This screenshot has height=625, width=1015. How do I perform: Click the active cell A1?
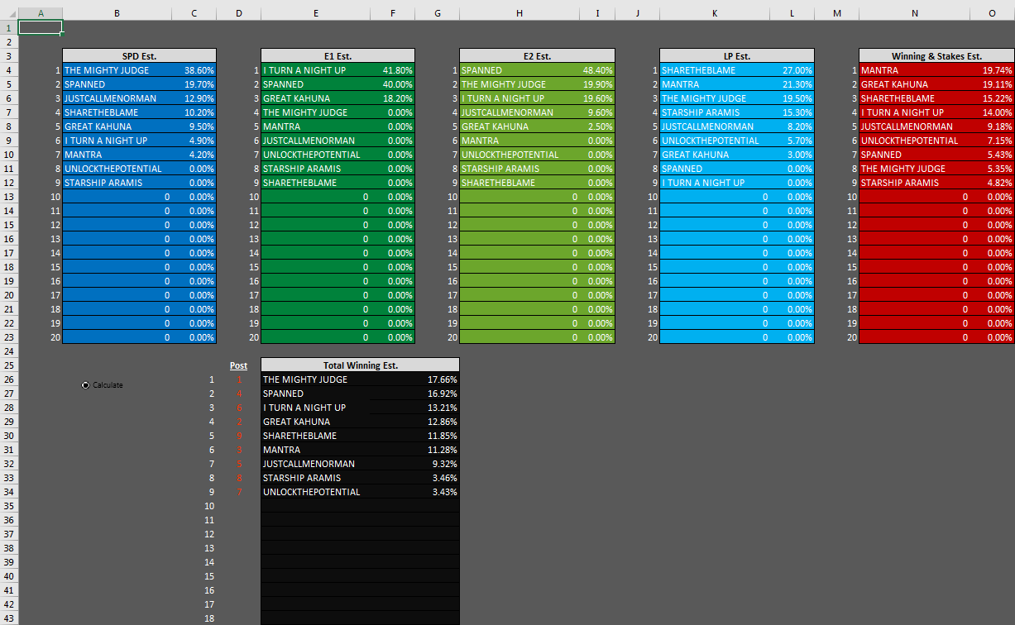tap(40, 28)
